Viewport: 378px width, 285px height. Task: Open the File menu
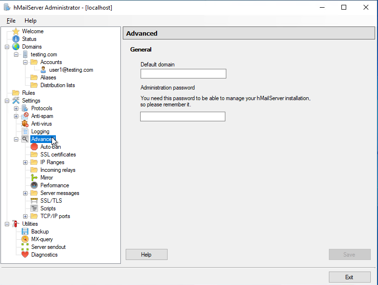11,21
